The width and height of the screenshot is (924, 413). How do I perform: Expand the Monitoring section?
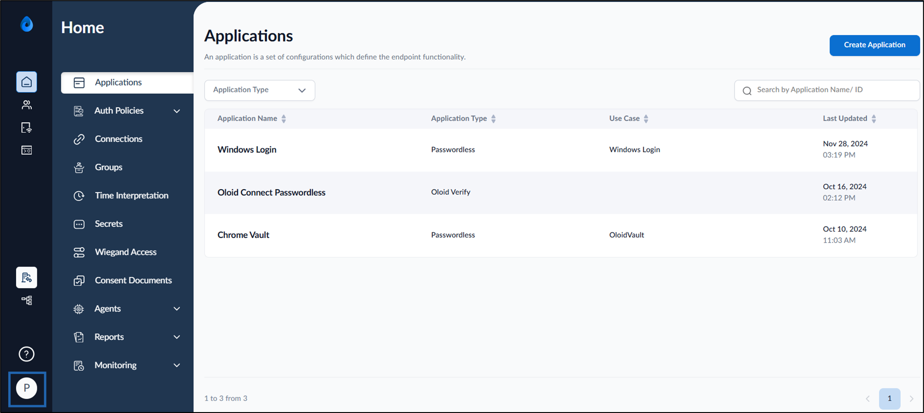(127, 366)
